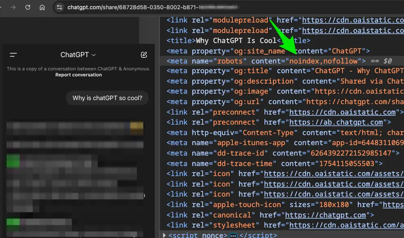Image resolution: width=404 pixels, height=238 pixels.
Task: Select the dd-trace-id meta line
Action: click(x=283, y=153)
